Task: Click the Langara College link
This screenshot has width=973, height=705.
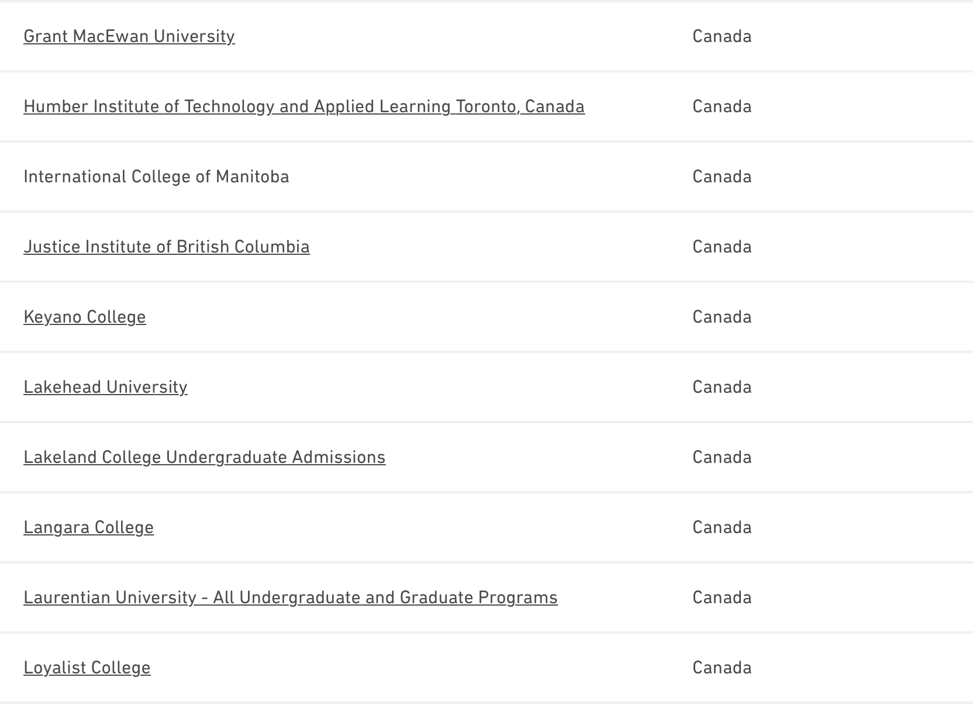Action: tap(88, 527)
